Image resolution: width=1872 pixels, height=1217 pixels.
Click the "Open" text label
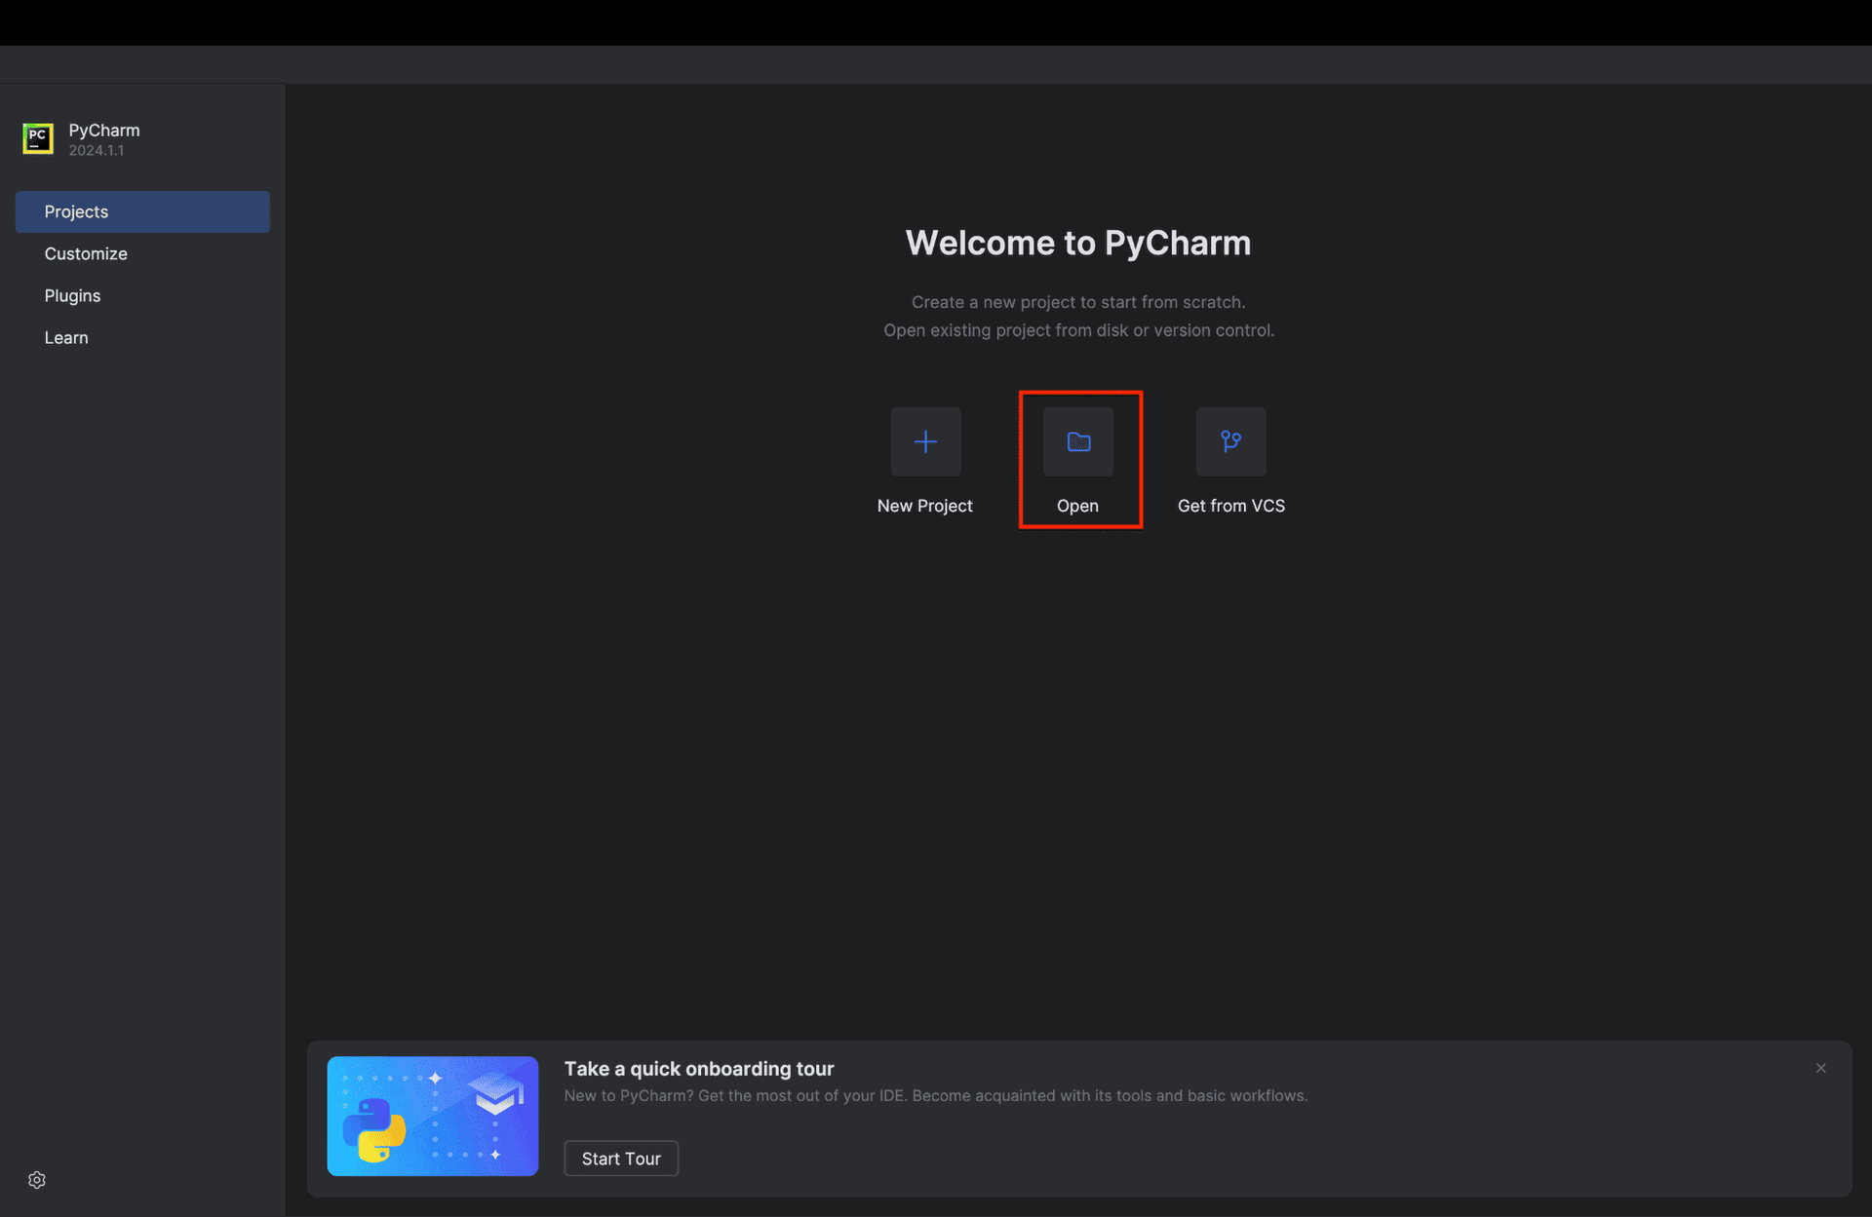(x=1077, y=506)
